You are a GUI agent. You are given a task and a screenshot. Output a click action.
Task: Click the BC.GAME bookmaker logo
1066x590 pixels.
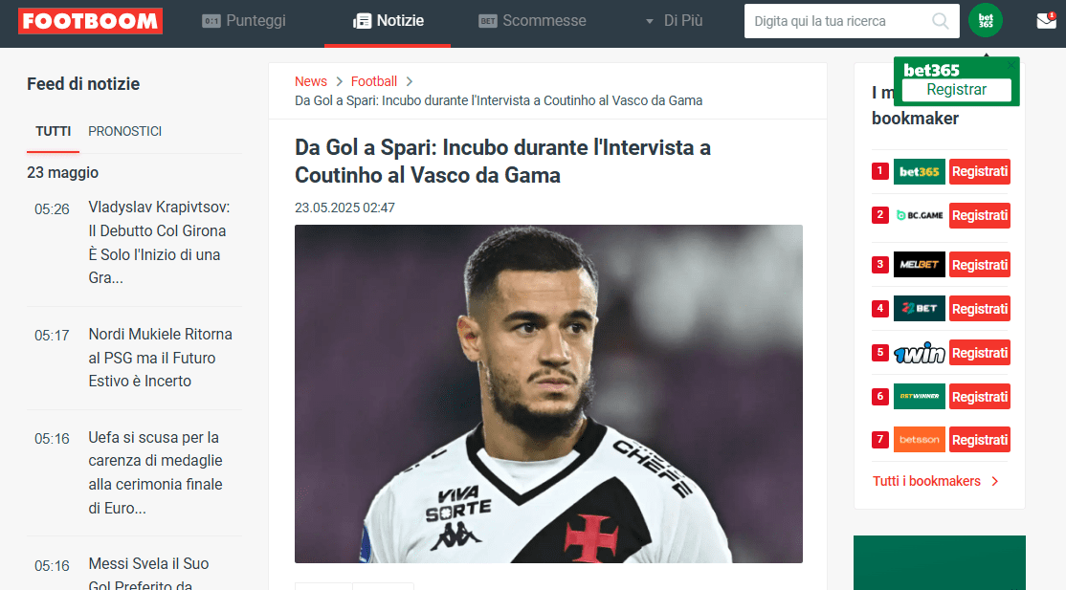point(920,215)
